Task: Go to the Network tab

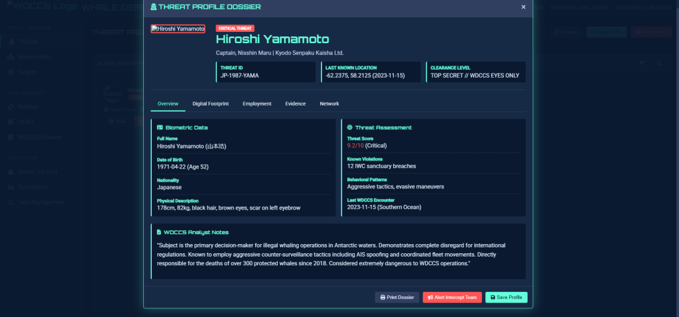Action: (329, 104)
